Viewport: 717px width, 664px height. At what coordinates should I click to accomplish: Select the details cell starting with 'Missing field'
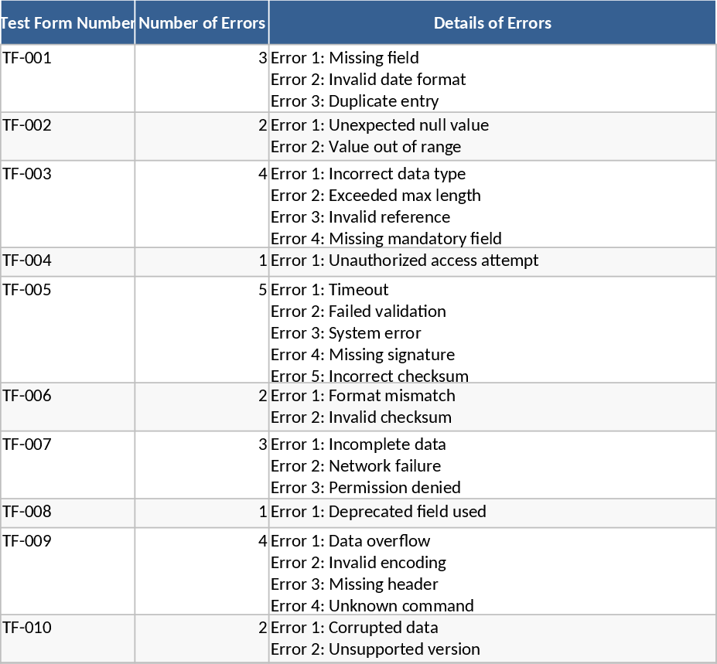click(x=492, y=78)
